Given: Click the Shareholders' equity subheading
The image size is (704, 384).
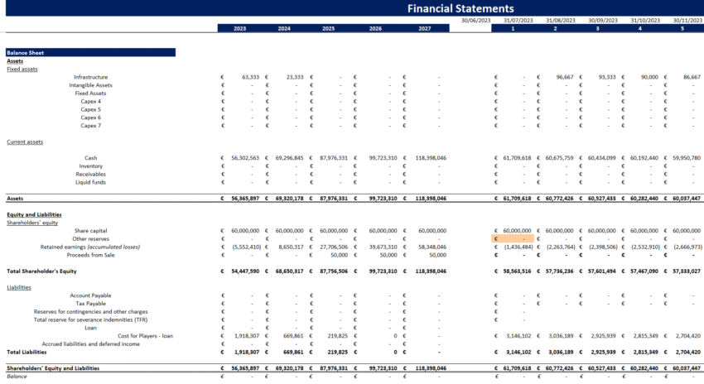Looking at the screenshot, I should (32, 223).
